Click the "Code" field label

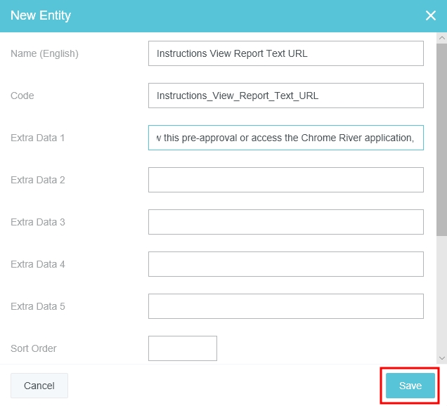(x=22, y=96)
